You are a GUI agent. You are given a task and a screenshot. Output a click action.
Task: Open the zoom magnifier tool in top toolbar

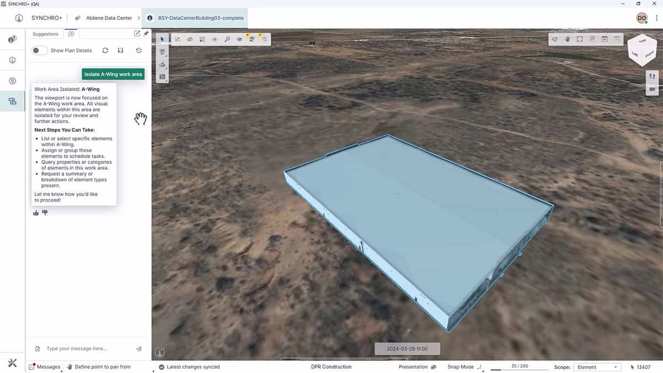point(228,39)
